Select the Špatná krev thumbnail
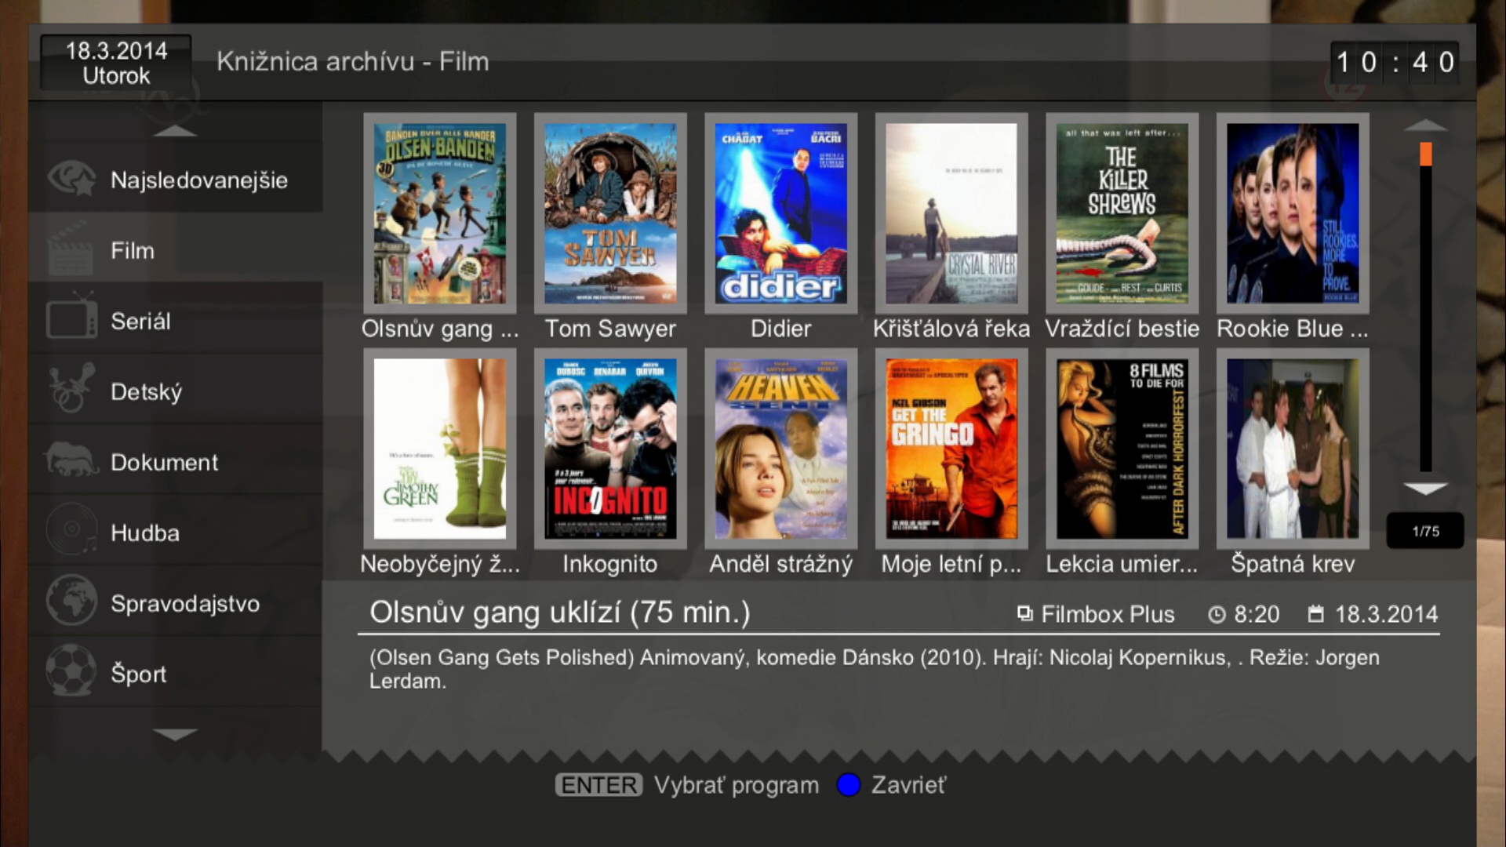 pos(1293,449)
